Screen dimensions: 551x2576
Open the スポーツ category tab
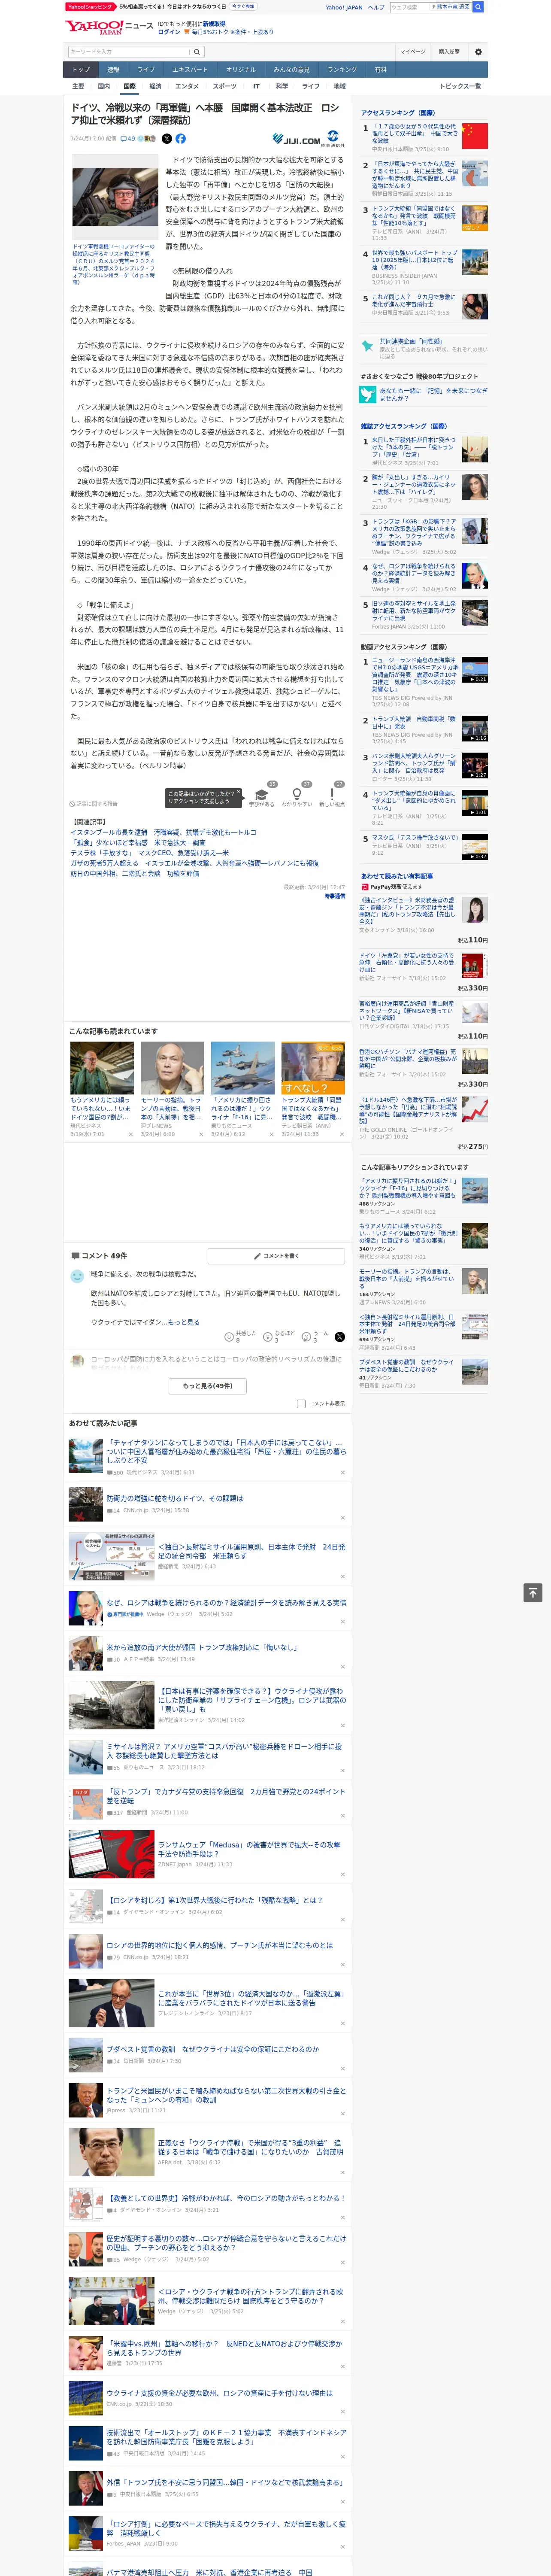pyautogui.click(x=225, y=86)
